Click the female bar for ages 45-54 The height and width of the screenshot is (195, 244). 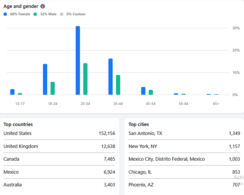[x=143, y=91]
